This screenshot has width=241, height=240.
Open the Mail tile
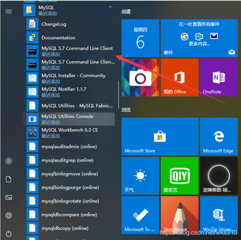[x=199, y=38]
